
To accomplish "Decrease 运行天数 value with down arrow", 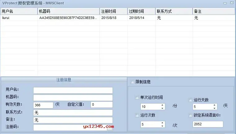I will coord(214,108).
